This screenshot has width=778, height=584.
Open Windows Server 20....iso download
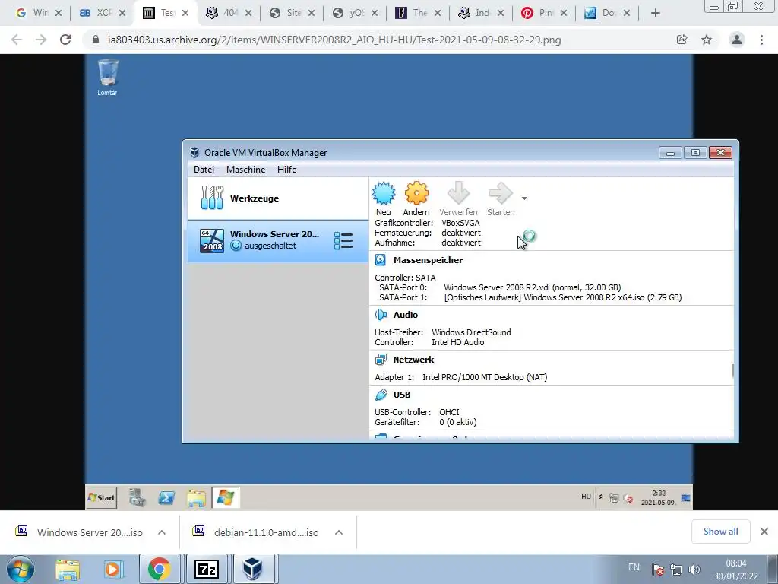click(x=79, y=532)
